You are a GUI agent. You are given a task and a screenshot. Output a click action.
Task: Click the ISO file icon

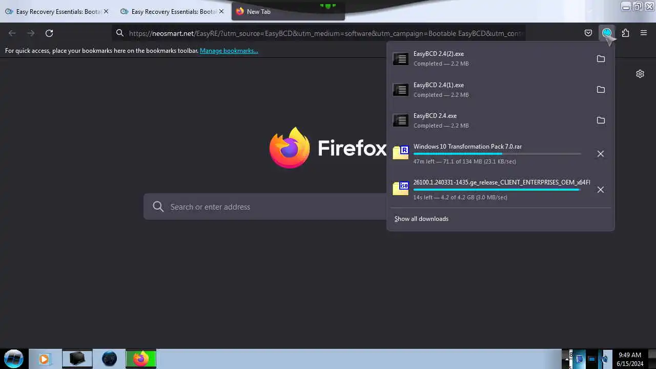[x=401, y=188]
